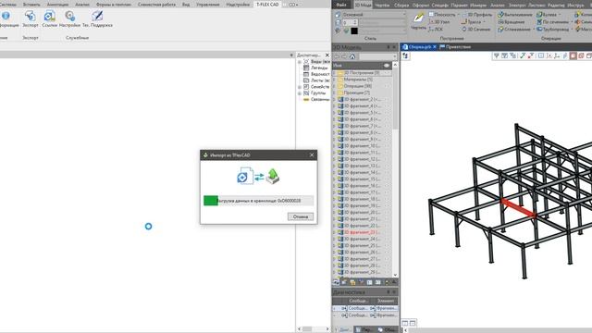Viewport: 592px width, 333px height.
Task: Open the Трасса dropdown arrow
Action: coord(484,22)
